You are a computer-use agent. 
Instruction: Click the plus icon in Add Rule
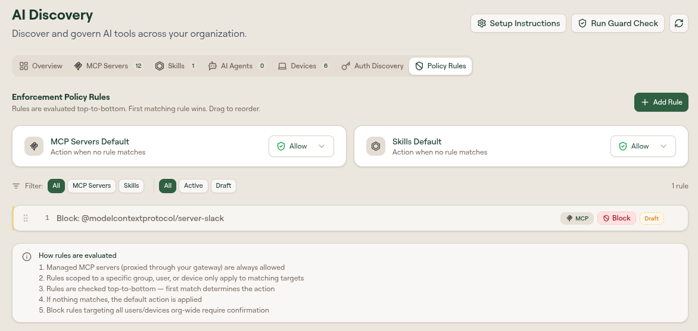point(644,102)
